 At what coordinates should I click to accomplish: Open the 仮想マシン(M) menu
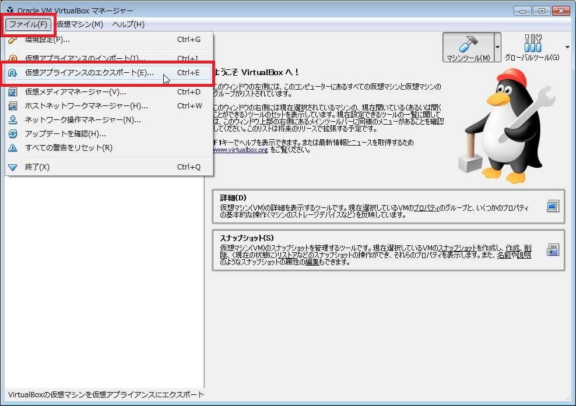pos(80,24)
